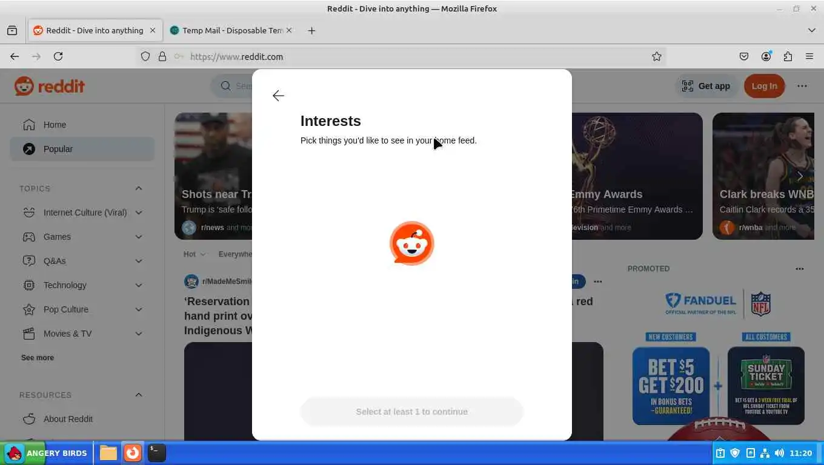Open a new browser tab
The image size is (824, 465).
[311, 30]
